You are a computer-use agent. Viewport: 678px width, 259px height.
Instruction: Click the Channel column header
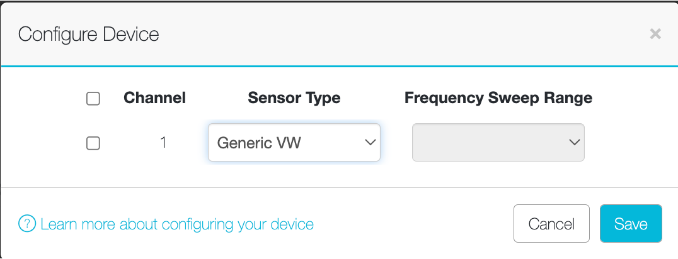tap(154, 98)
